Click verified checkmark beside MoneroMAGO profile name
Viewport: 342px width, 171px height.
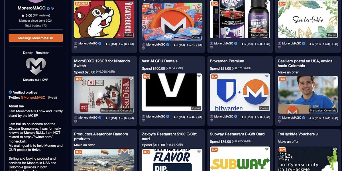[x=48, y=9]
